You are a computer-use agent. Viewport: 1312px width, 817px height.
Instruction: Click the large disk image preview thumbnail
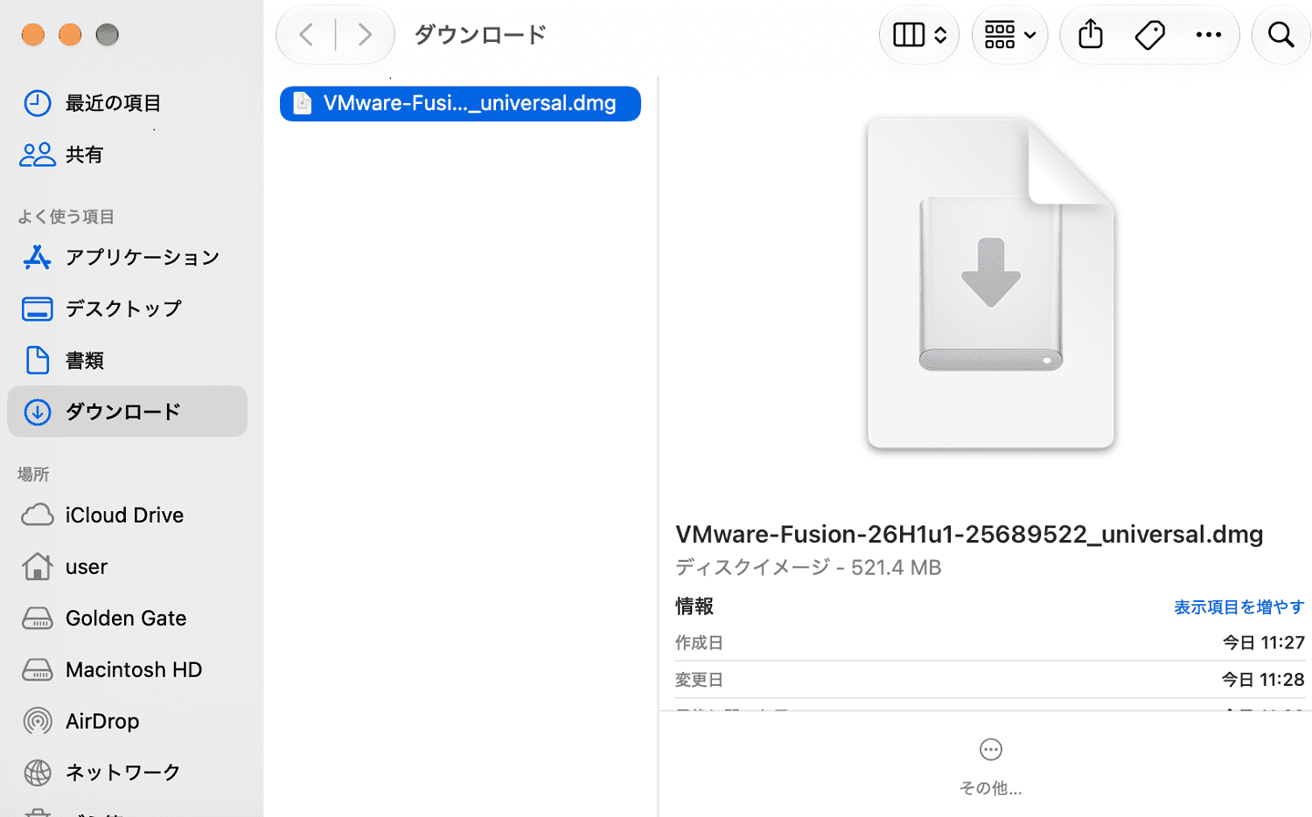(x=991, y=283)
